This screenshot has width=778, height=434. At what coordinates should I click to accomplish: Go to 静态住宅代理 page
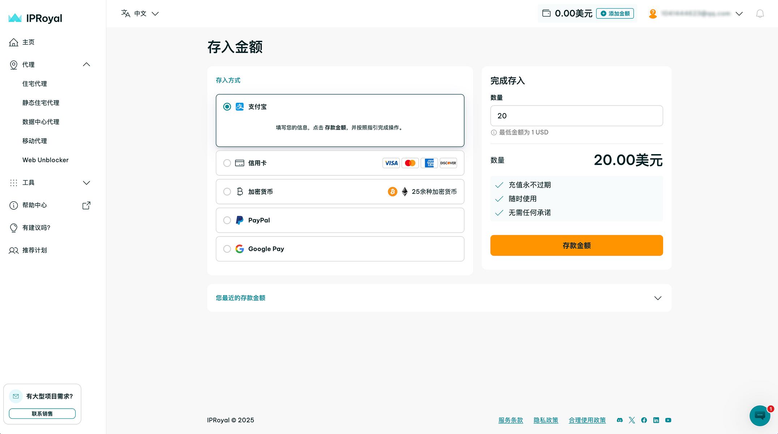pyautogui.click(x=40, y=103)
